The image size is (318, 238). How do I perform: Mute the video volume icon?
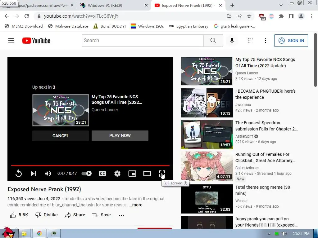48,174
